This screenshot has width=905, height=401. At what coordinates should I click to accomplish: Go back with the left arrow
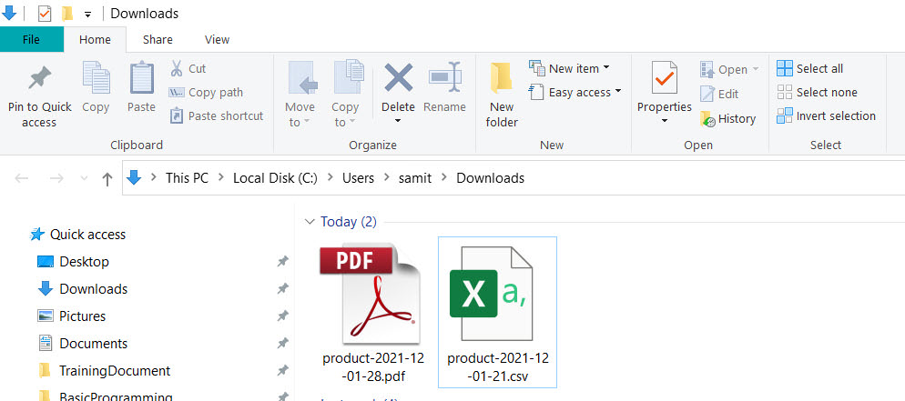click(x=21, y=178)
